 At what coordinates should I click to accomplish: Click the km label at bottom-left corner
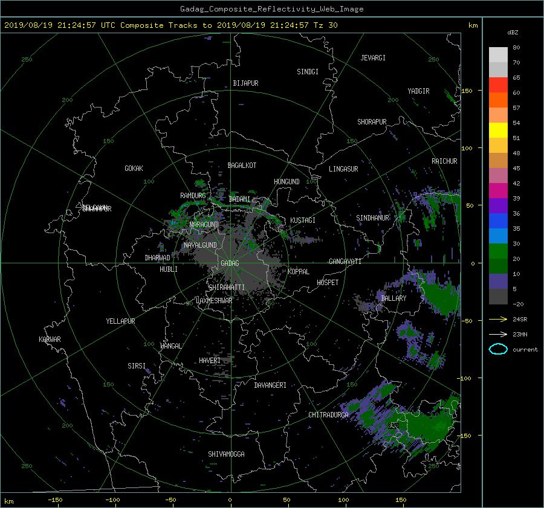8,501
